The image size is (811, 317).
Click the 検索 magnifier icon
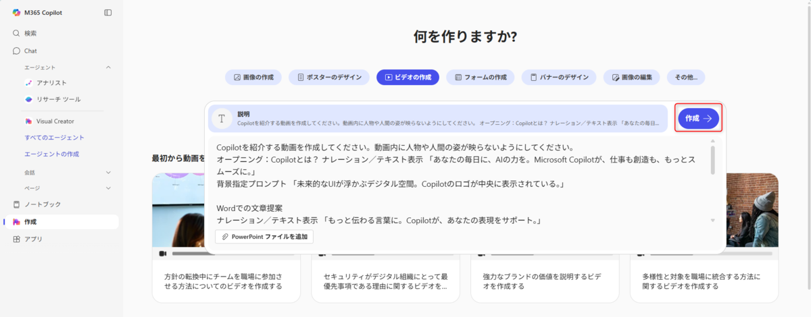[16, 33]
